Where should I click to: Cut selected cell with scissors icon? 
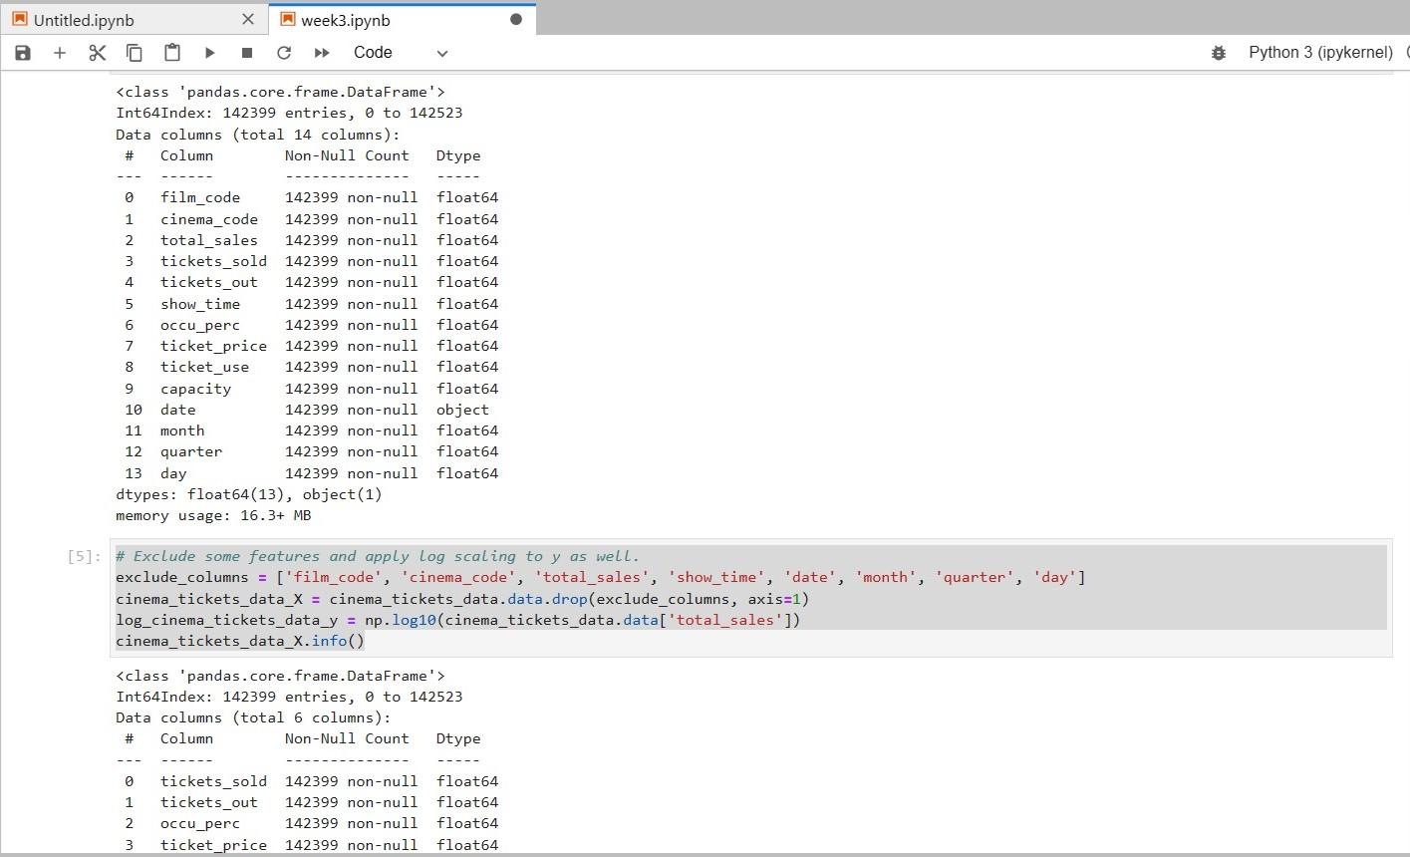tap(97, 53)
